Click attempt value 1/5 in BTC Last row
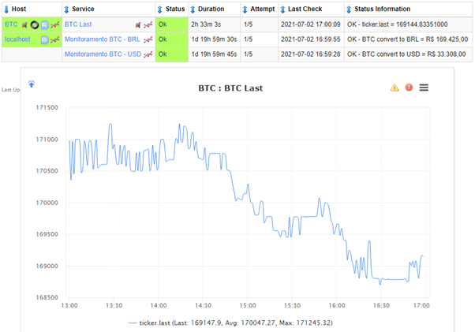This screenshot has height=332, width=475. [x=248, y=24]
